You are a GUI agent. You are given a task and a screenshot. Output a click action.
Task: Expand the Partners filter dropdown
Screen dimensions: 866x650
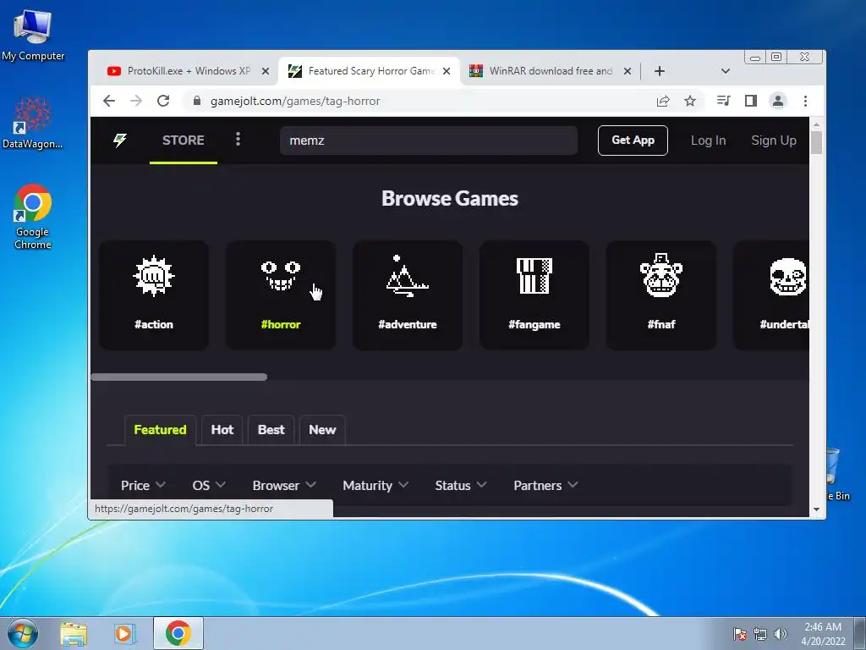[x=545, y=485]
